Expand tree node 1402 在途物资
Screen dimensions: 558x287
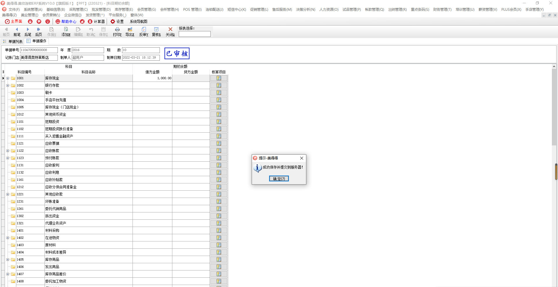[x=8, y=238]
